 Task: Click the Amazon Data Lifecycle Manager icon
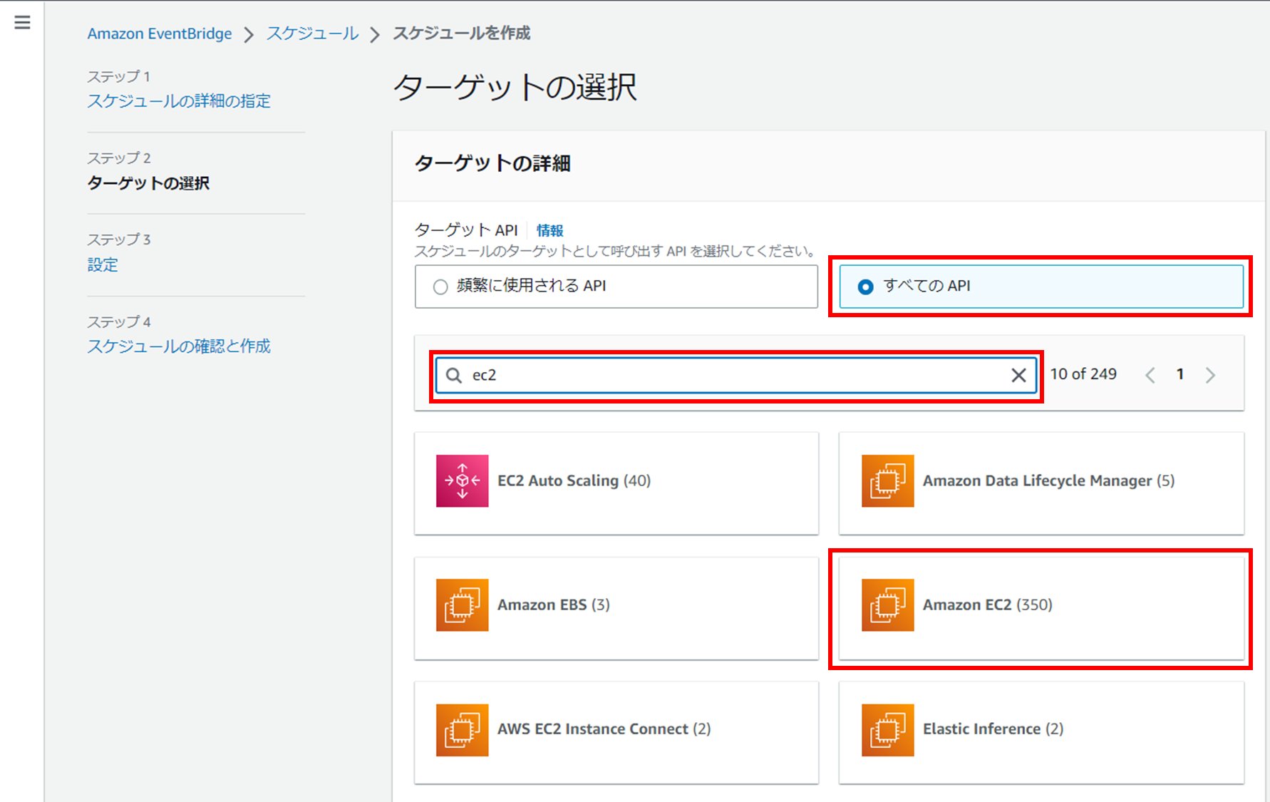pyautogui.click(x=887, y=481)
